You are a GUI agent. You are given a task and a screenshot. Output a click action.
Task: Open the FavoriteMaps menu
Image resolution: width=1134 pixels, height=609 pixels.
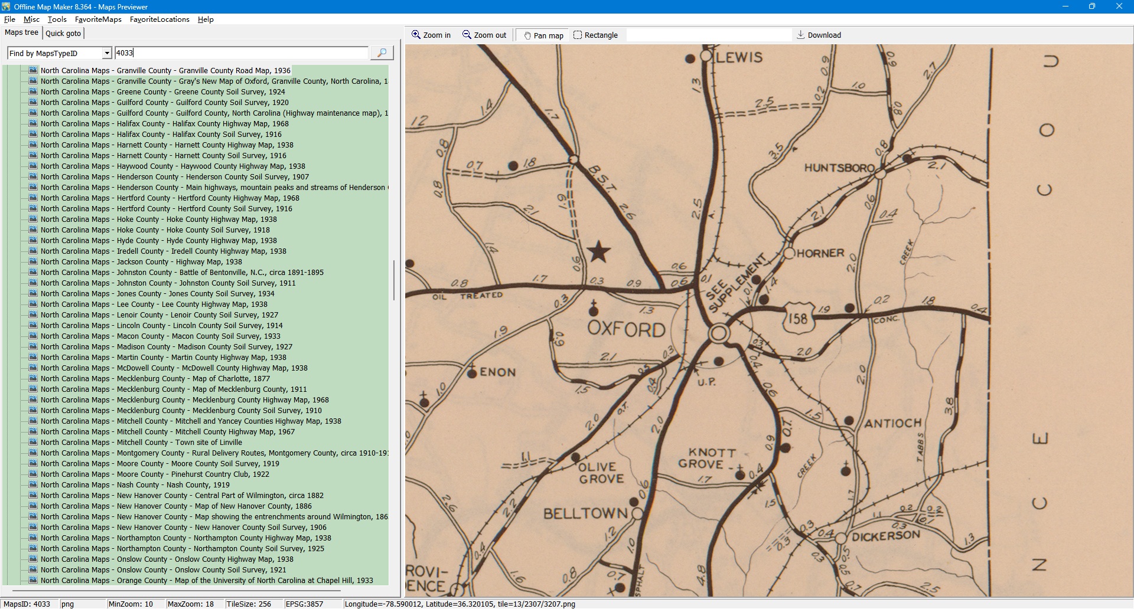tap(98, 19)
